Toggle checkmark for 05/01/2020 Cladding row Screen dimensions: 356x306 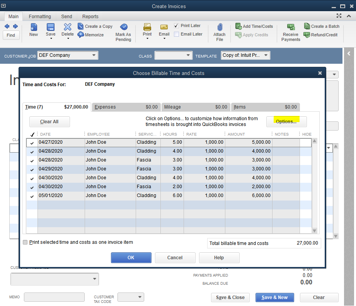pyautogui.click(x=32, y=196)
